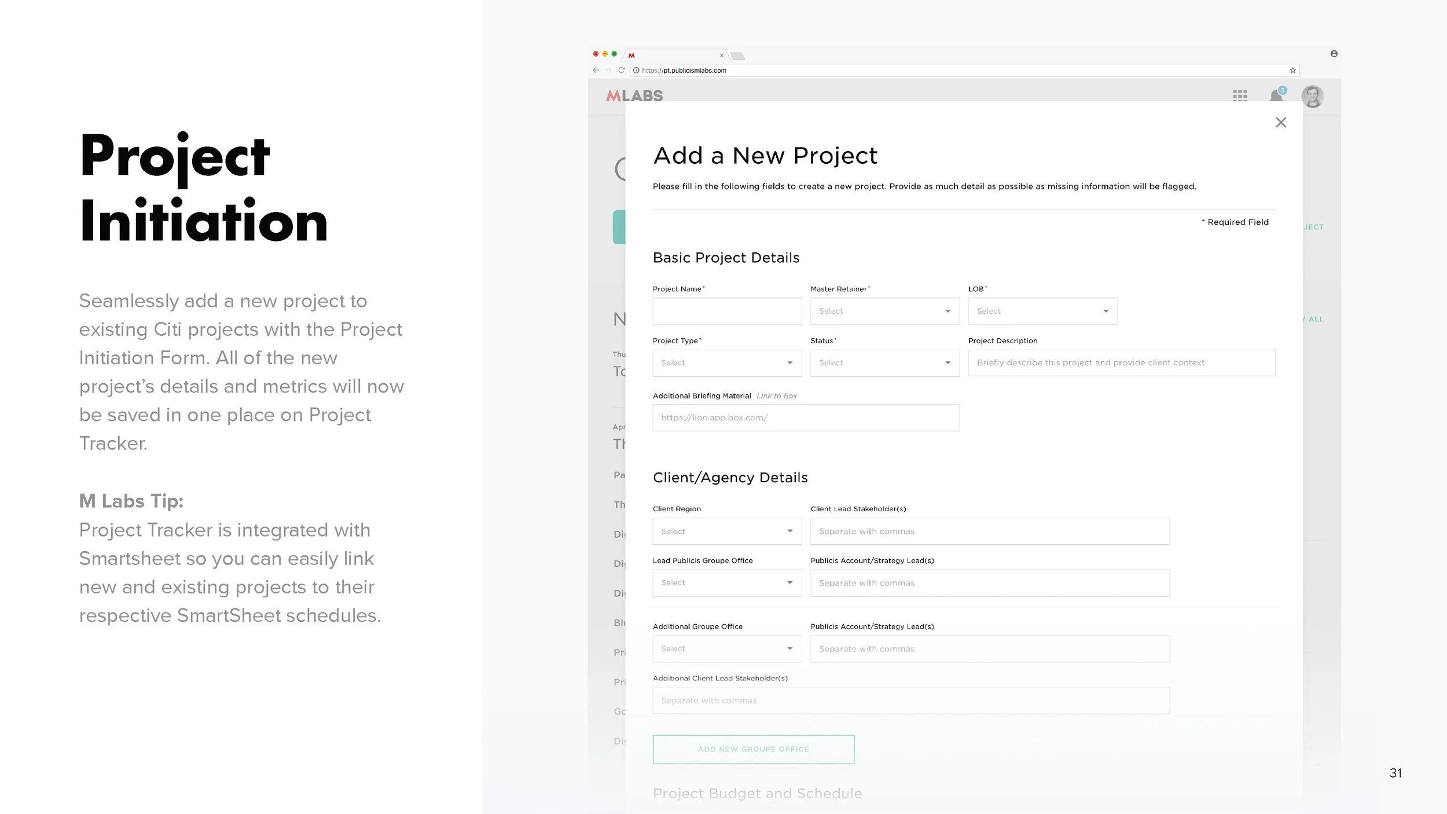Bookmark page with star icon
The width and height of the screenshot is (1447, 814).
(1292, 70)
